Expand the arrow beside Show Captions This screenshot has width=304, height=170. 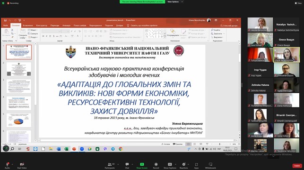(x=175, y=164)
